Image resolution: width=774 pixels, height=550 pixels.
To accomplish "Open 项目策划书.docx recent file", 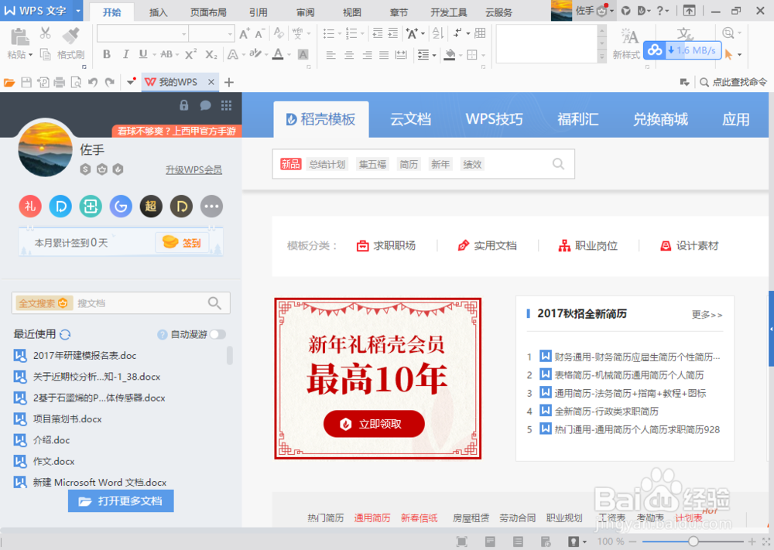I will (58, 419).
